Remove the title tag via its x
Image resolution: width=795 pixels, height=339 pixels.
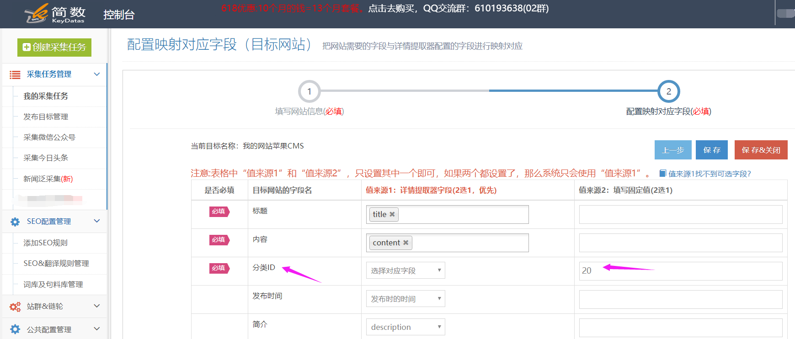point(392,214)
